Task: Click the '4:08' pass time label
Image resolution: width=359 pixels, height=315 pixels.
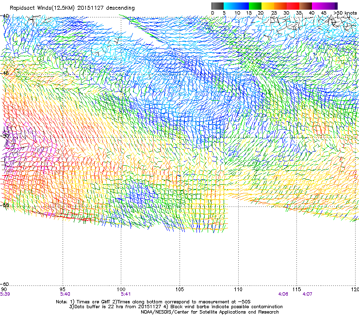Action: 283,294
